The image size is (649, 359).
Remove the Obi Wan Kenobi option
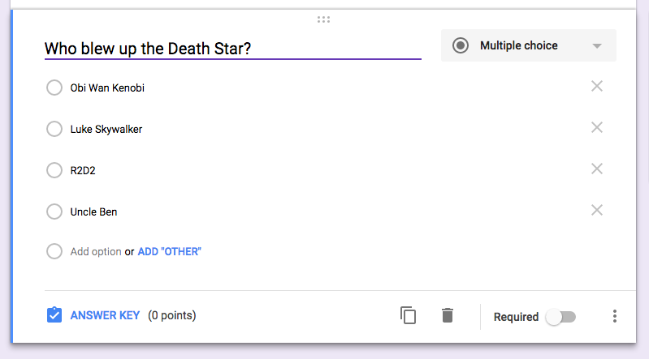(x=597, y=86)
